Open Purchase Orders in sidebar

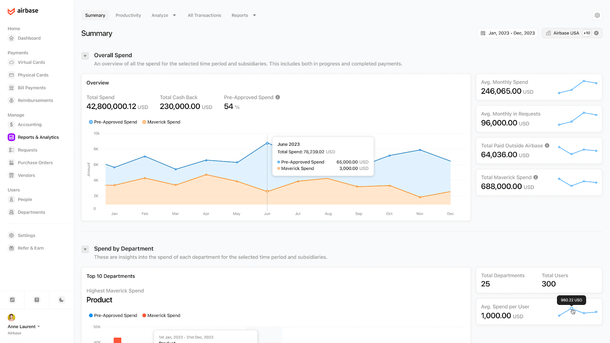pyautogui.click(x=35, y=163)
